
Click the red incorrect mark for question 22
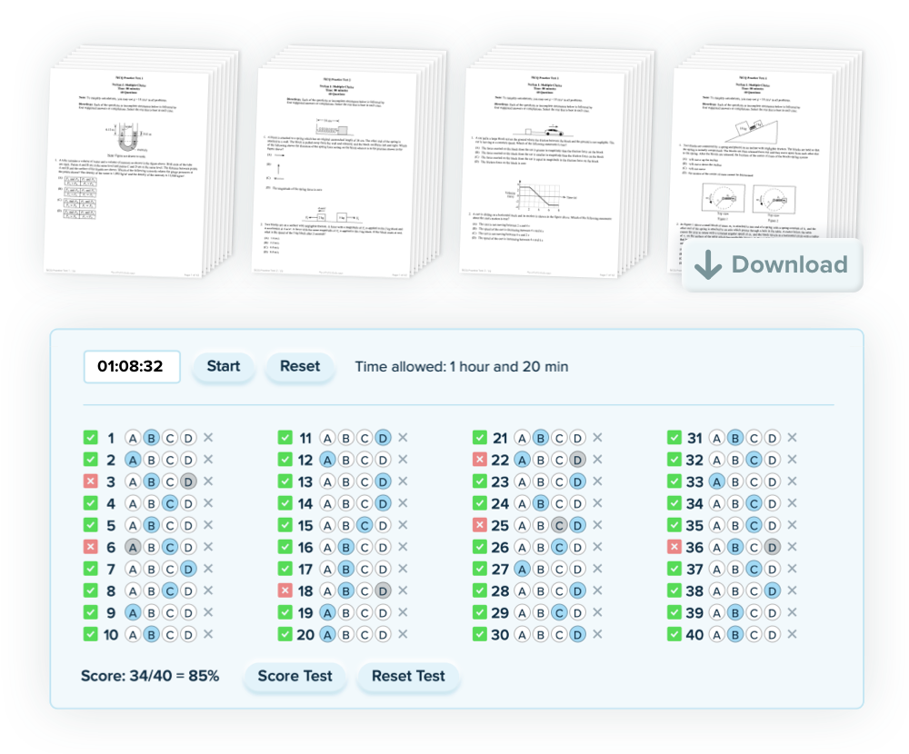479,460
